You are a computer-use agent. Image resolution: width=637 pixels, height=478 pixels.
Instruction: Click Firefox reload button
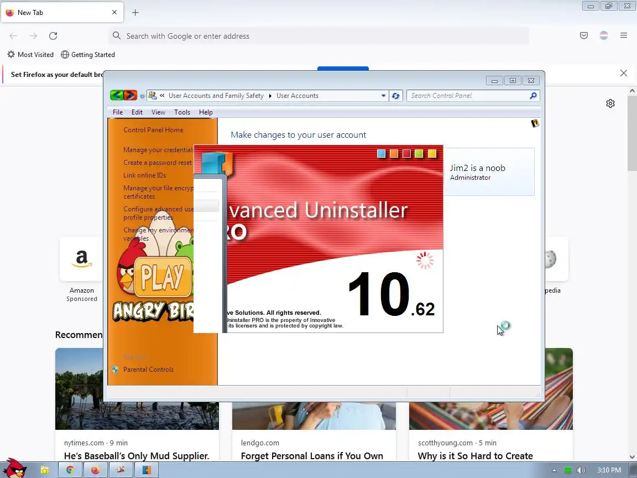53,36
